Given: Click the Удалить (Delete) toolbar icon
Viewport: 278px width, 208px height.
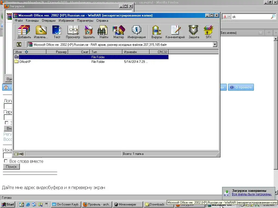Looking at the screenshot, I should tap(89, 32).
